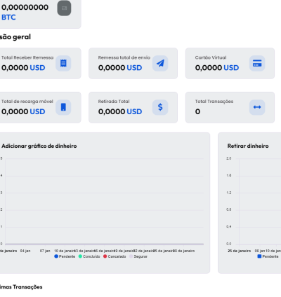Select the Total Receber Remessa card label
The width and height of the screenshot is (281, 297).
tap(27, 57)
